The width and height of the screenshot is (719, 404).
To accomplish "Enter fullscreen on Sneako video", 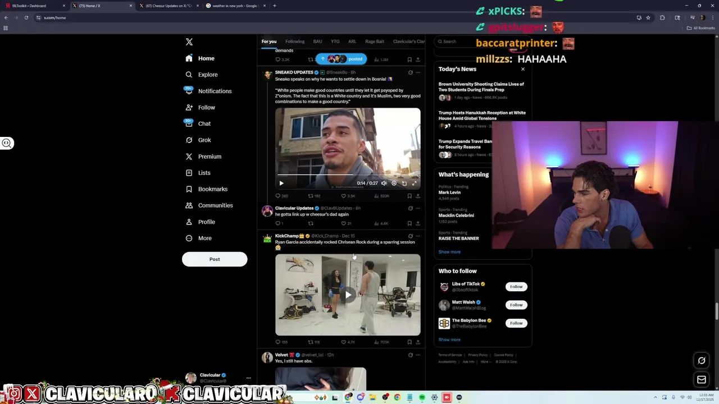I will click(x=415, y=183).
